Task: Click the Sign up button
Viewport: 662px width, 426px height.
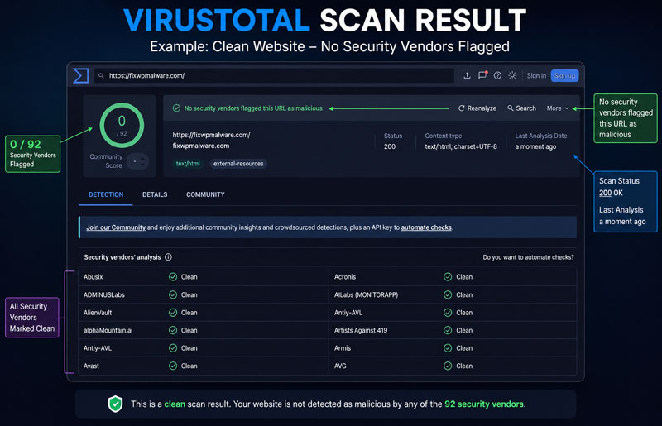Action: click(x=564, y=75)
